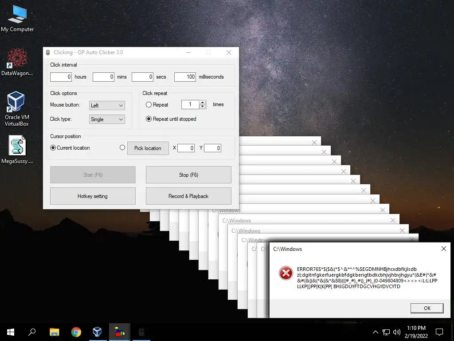454x341 pixels.
Task: Open the notification action center
Action: tap(439, 332)
